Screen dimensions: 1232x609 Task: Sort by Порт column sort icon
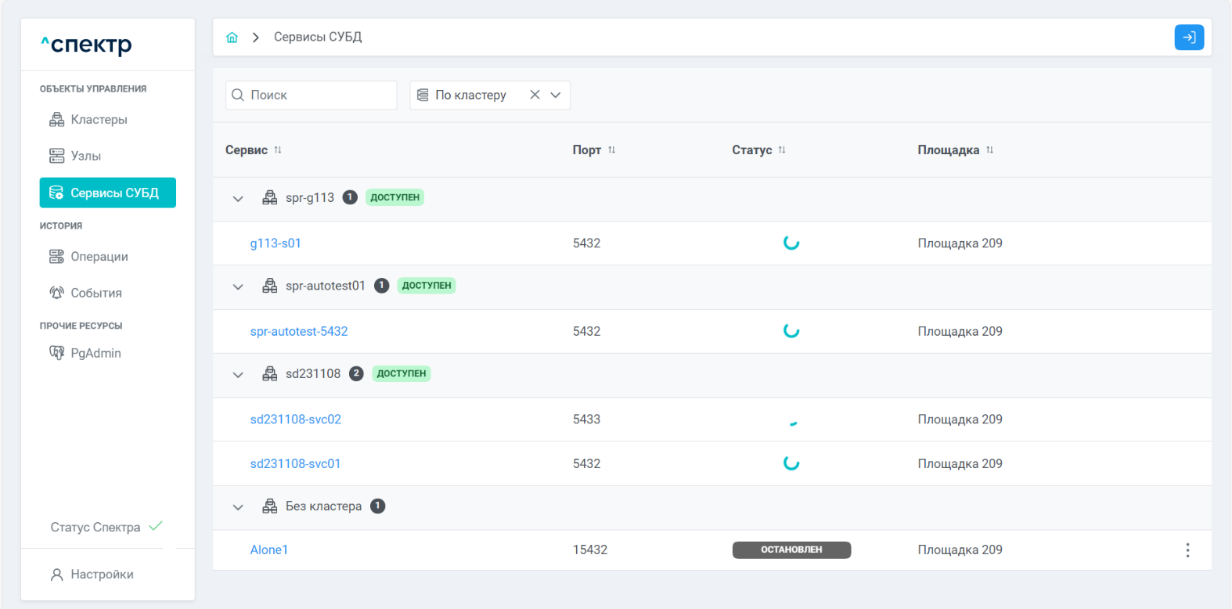click(611, 150)
